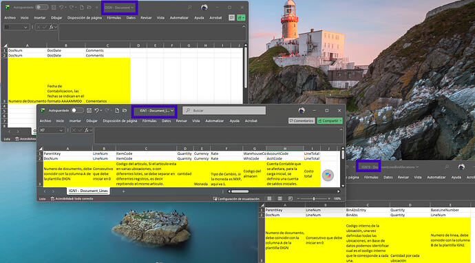Select column H header in IGN1 sheet
This screenshot has height=263, width=475.
(285, 149)
